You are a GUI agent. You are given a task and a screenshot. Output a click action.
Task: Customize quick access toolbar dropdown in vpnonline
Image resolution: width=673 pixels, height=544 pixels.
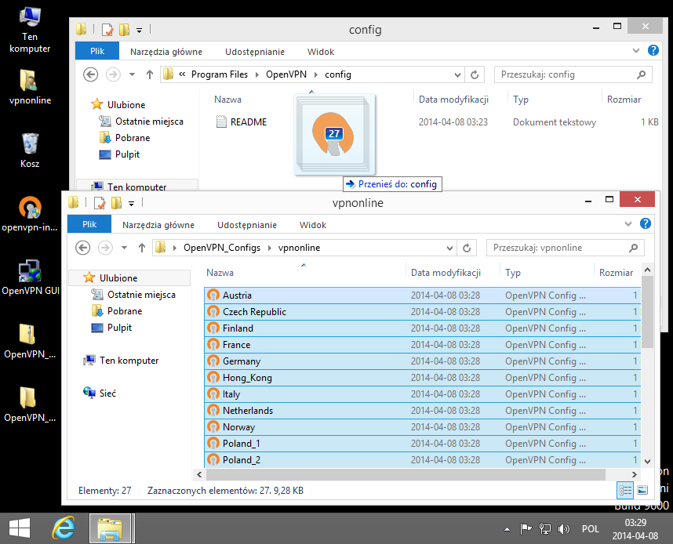coord(131,203)
